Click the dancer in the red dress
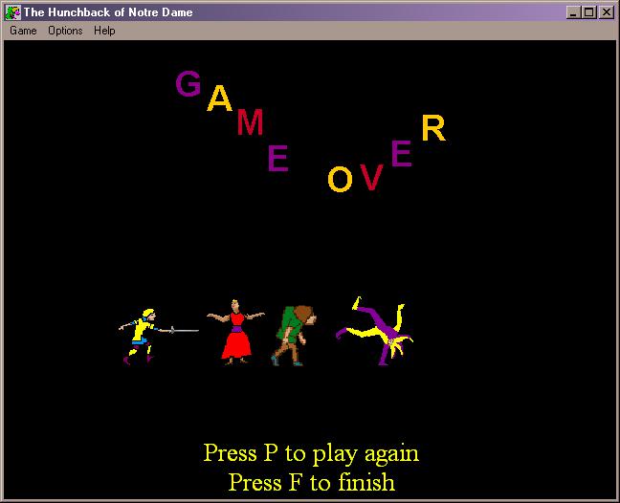620x503 pixels. pos(236,332)
